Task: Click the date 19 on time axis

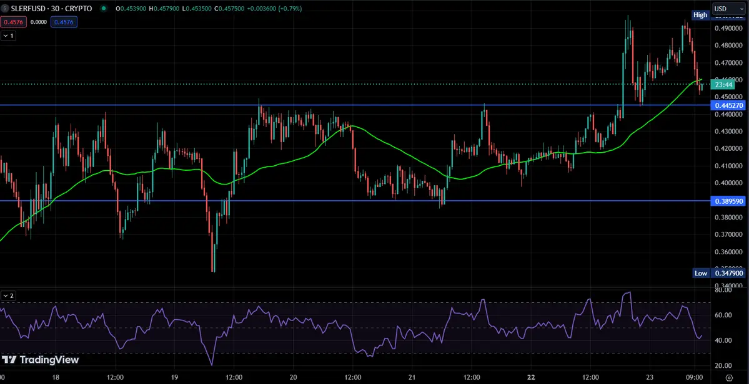Action: [x=174, y=376]
